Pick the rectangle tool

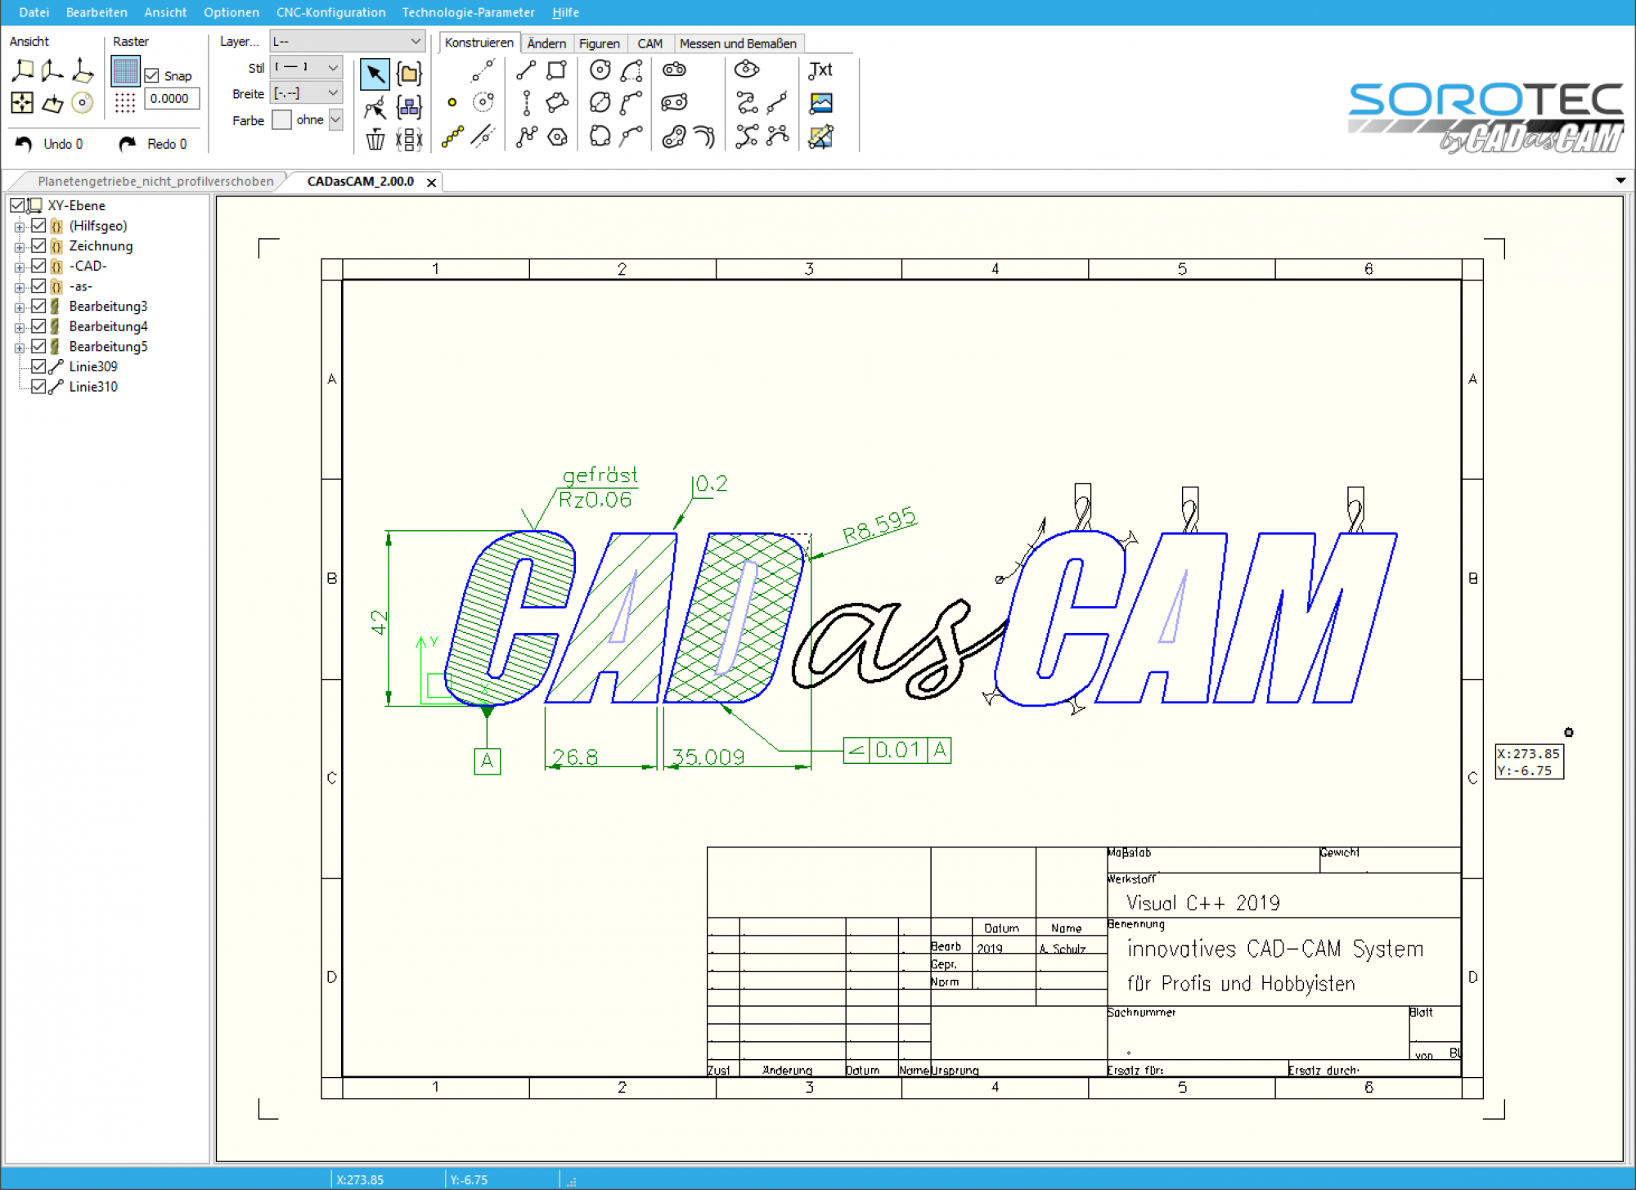coord(557,70)
